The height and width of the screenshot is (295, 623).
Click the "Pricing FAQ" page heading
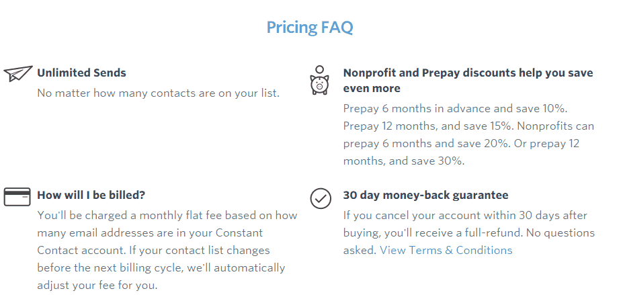pyautogui.click(x=310, y=28)
